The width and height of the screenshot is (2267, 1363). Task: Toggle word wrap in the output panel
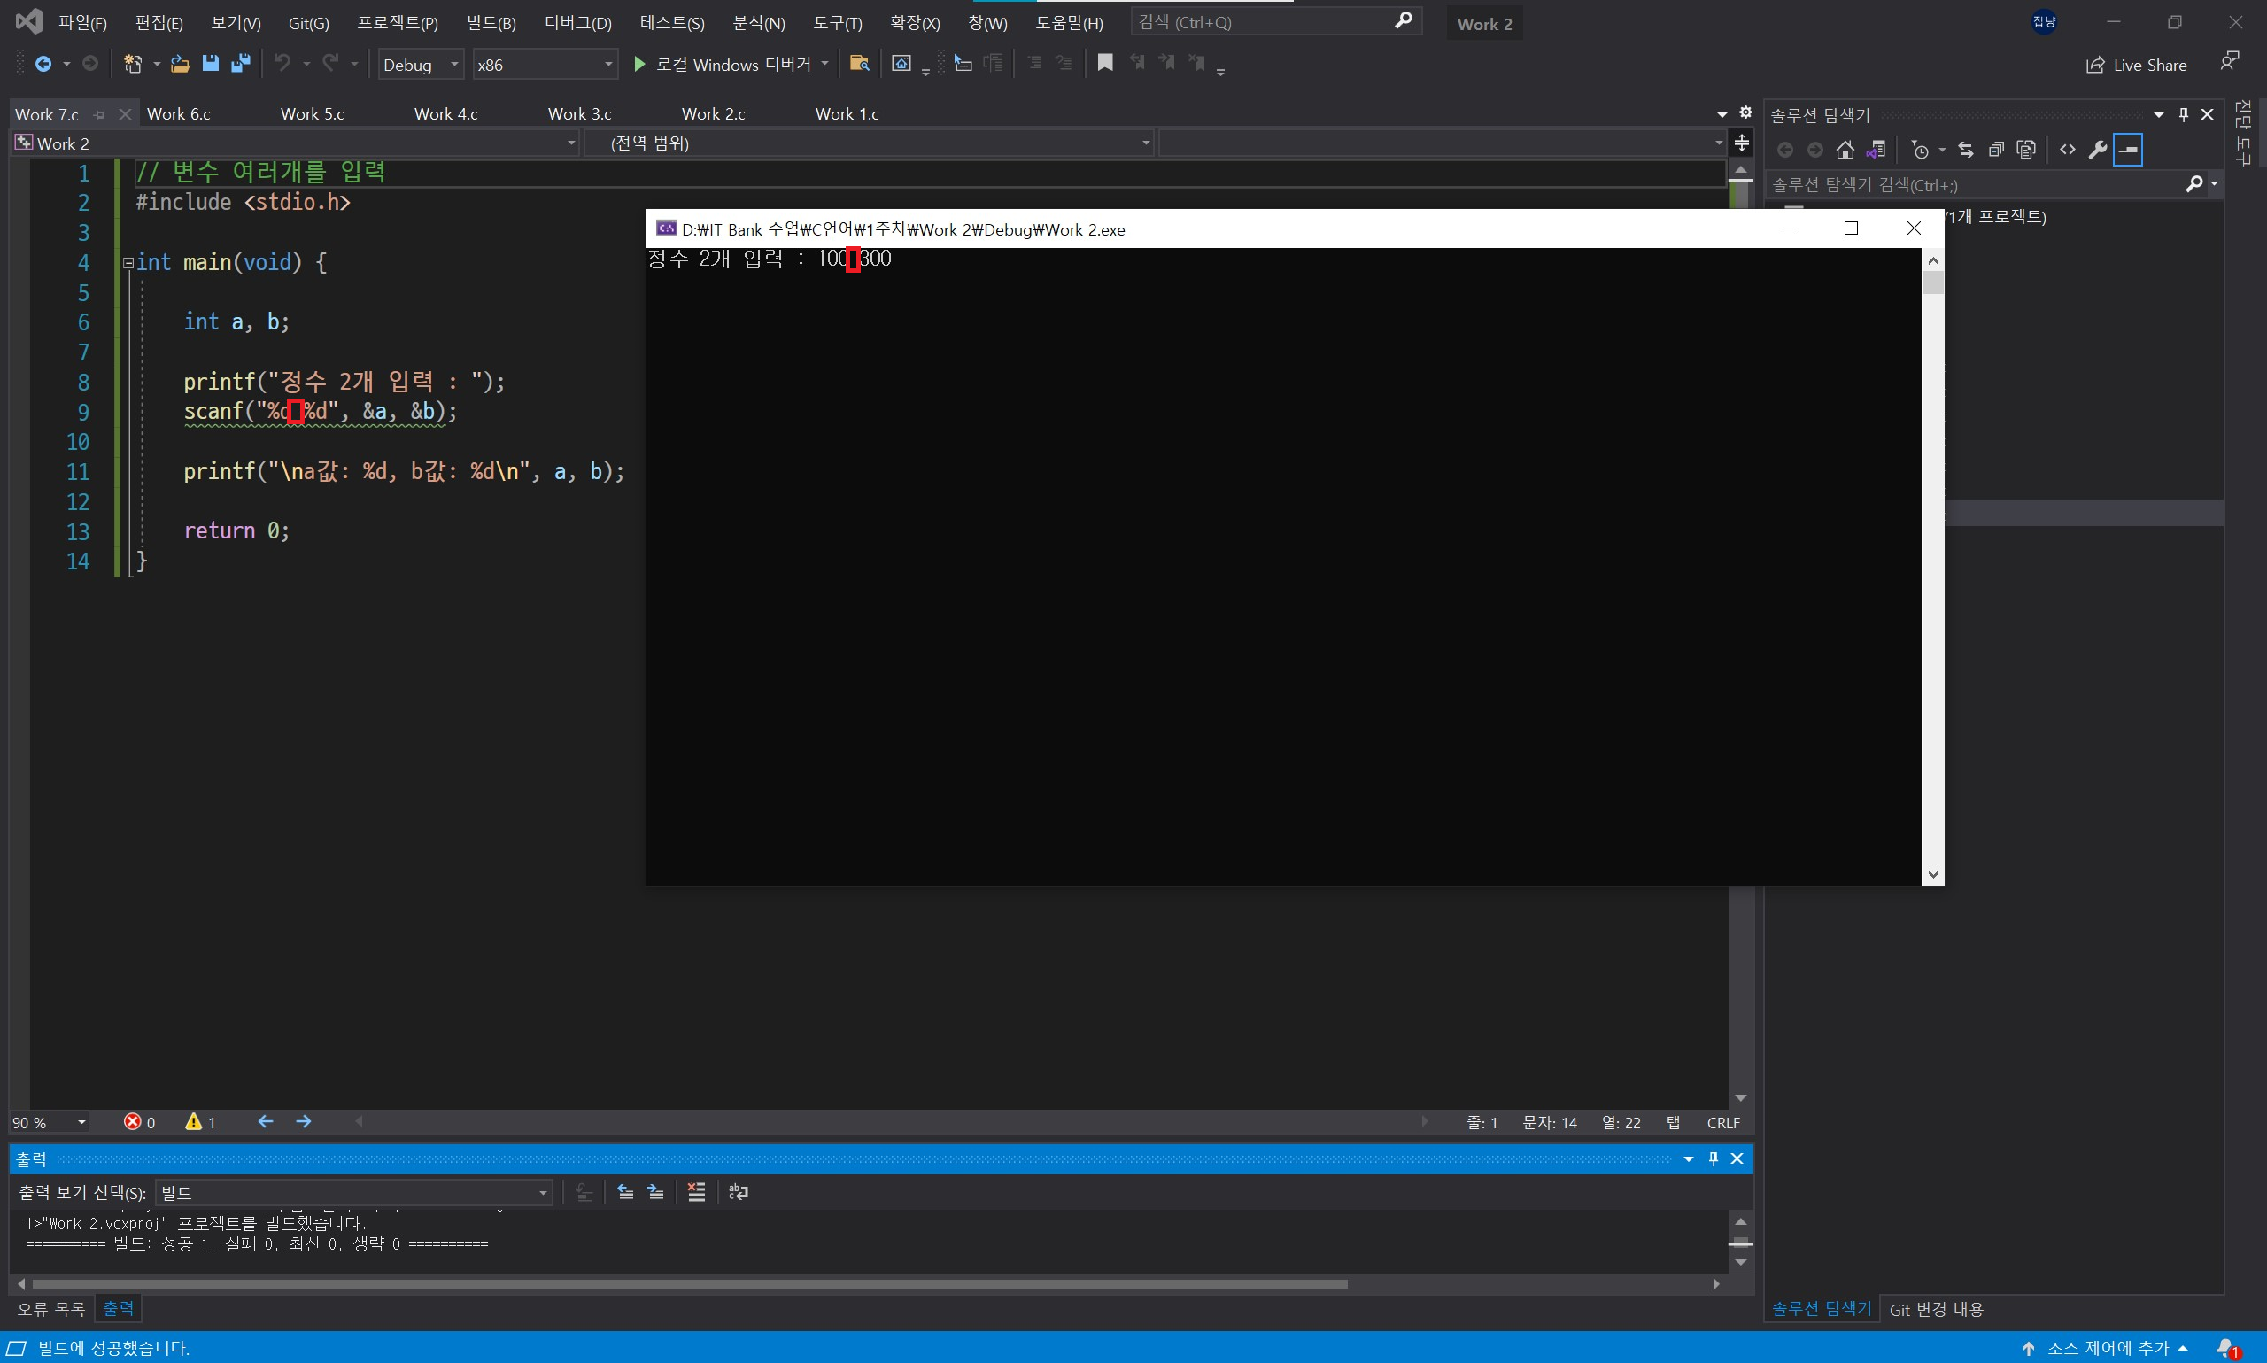(739, 1192)
